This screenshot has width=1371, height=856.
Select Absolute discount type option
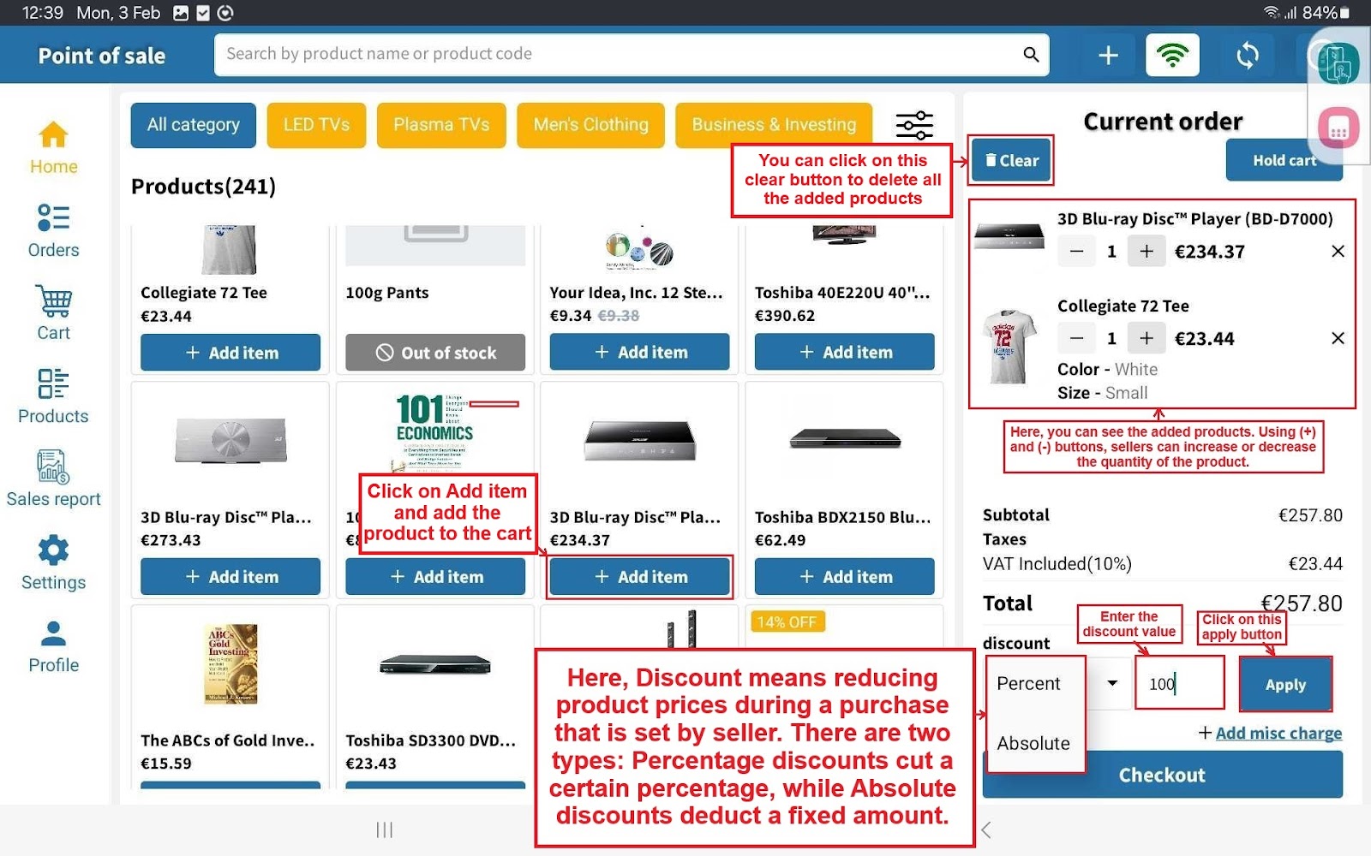pos(1033,743)
